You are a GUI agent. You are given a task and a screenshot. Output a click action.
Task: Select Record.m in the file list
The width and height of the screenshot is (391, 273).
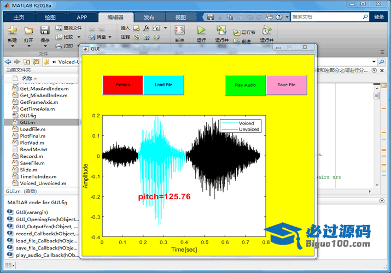[x=42, y=156]
